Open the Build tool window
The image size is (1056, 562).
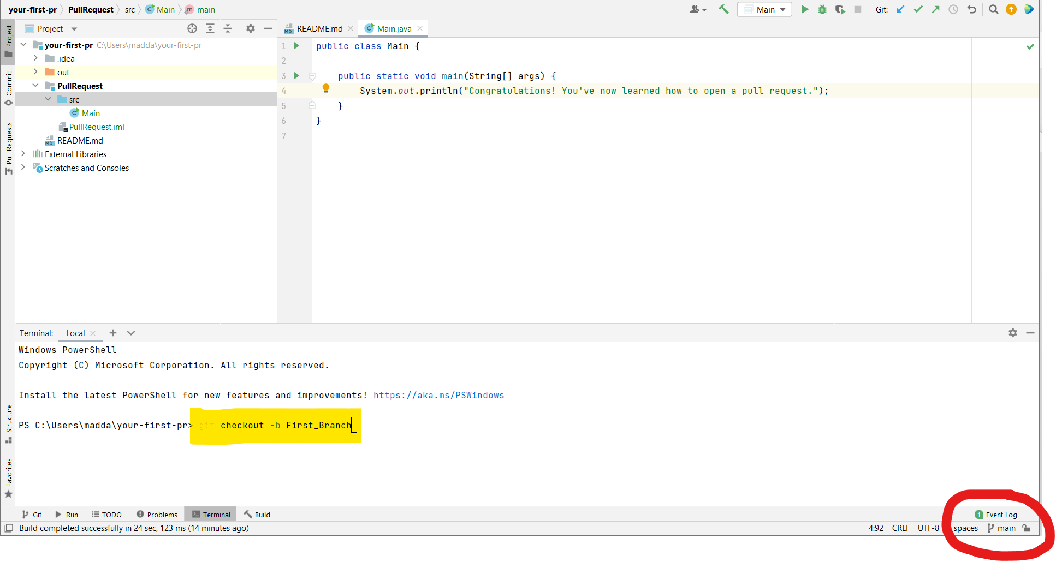(x=257, y=515)
